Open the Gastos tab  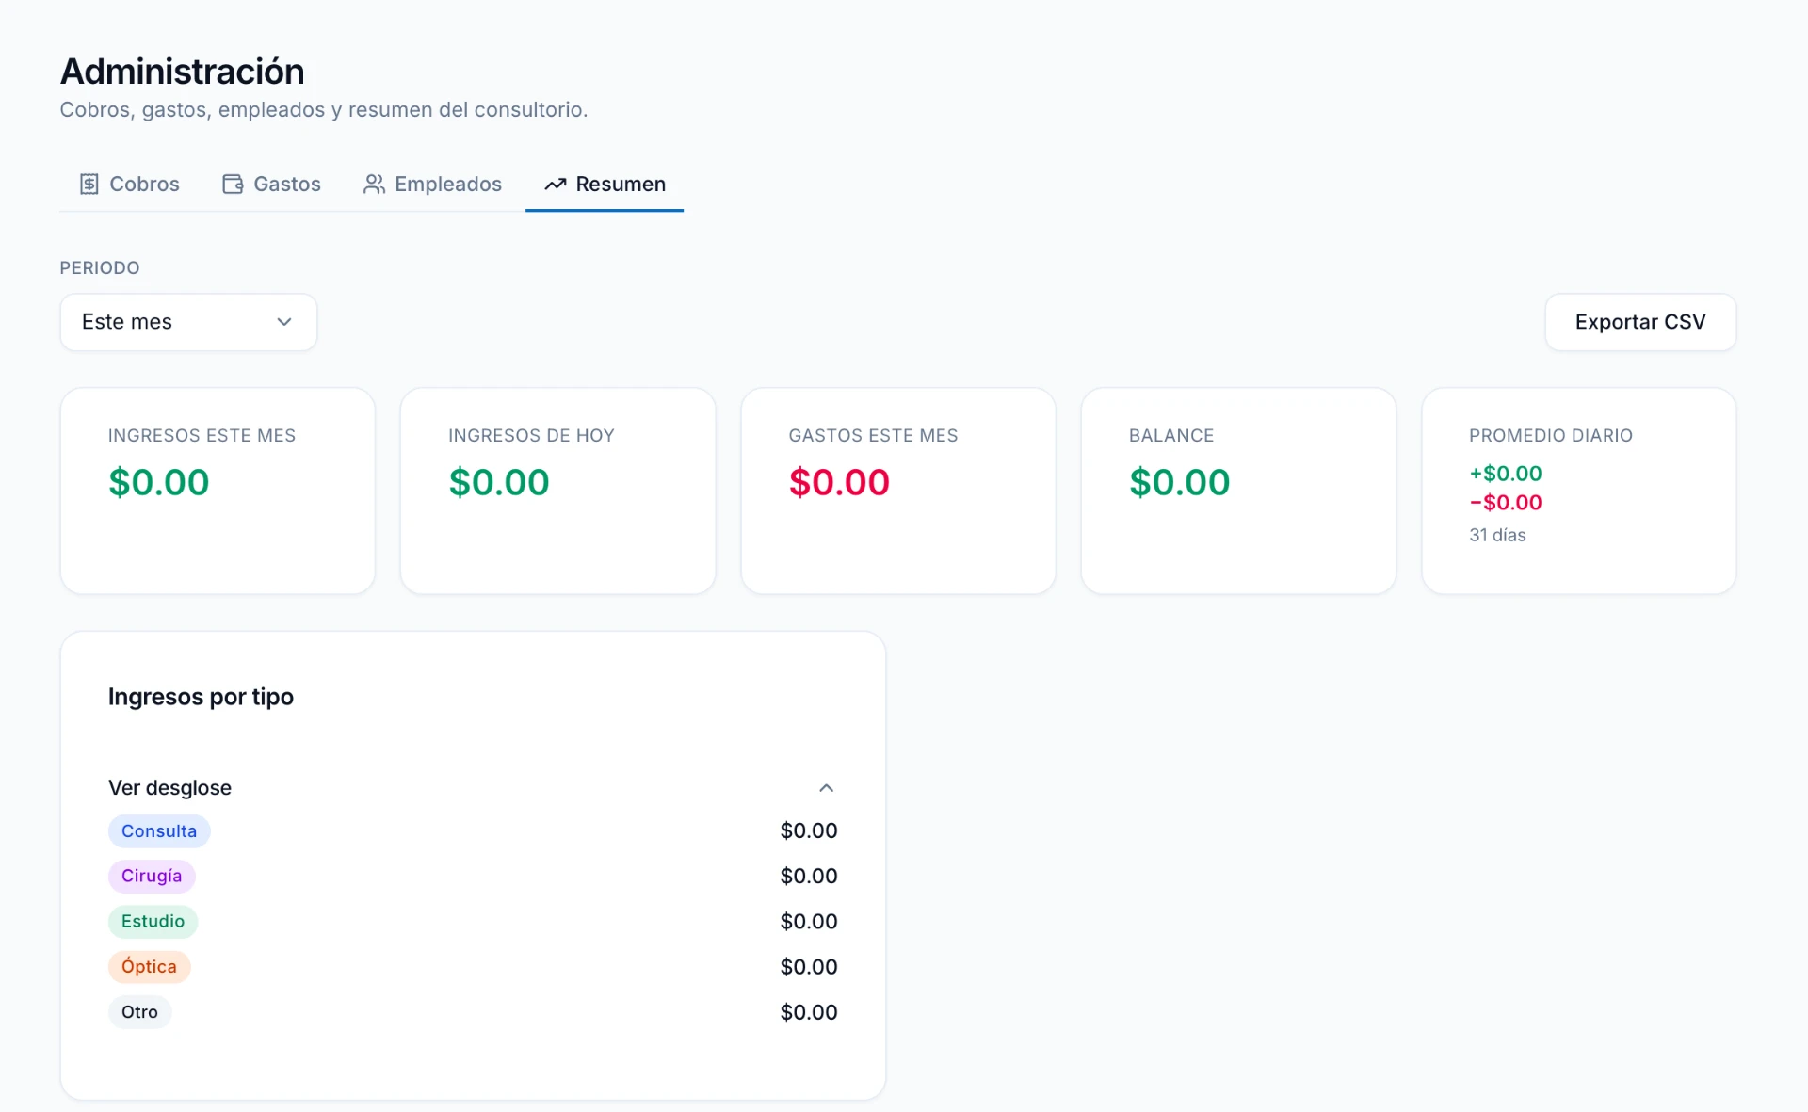(x=271, y=184)
